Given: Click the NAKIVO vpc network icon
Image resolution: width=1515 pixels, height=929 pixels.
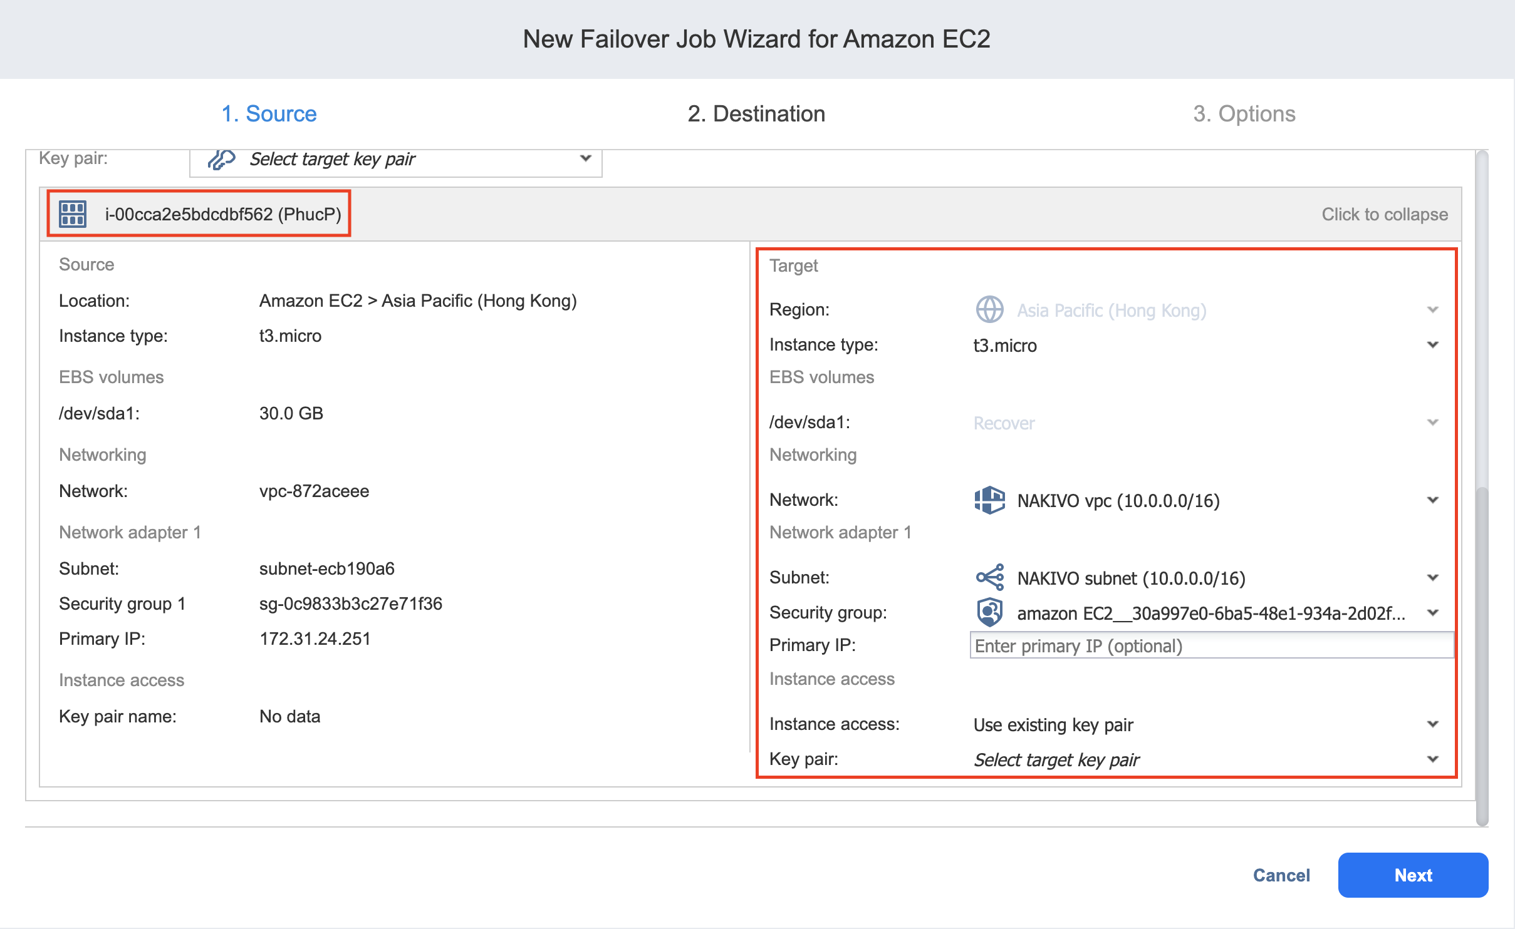Looking at the screenshot, I should (990, 500).
